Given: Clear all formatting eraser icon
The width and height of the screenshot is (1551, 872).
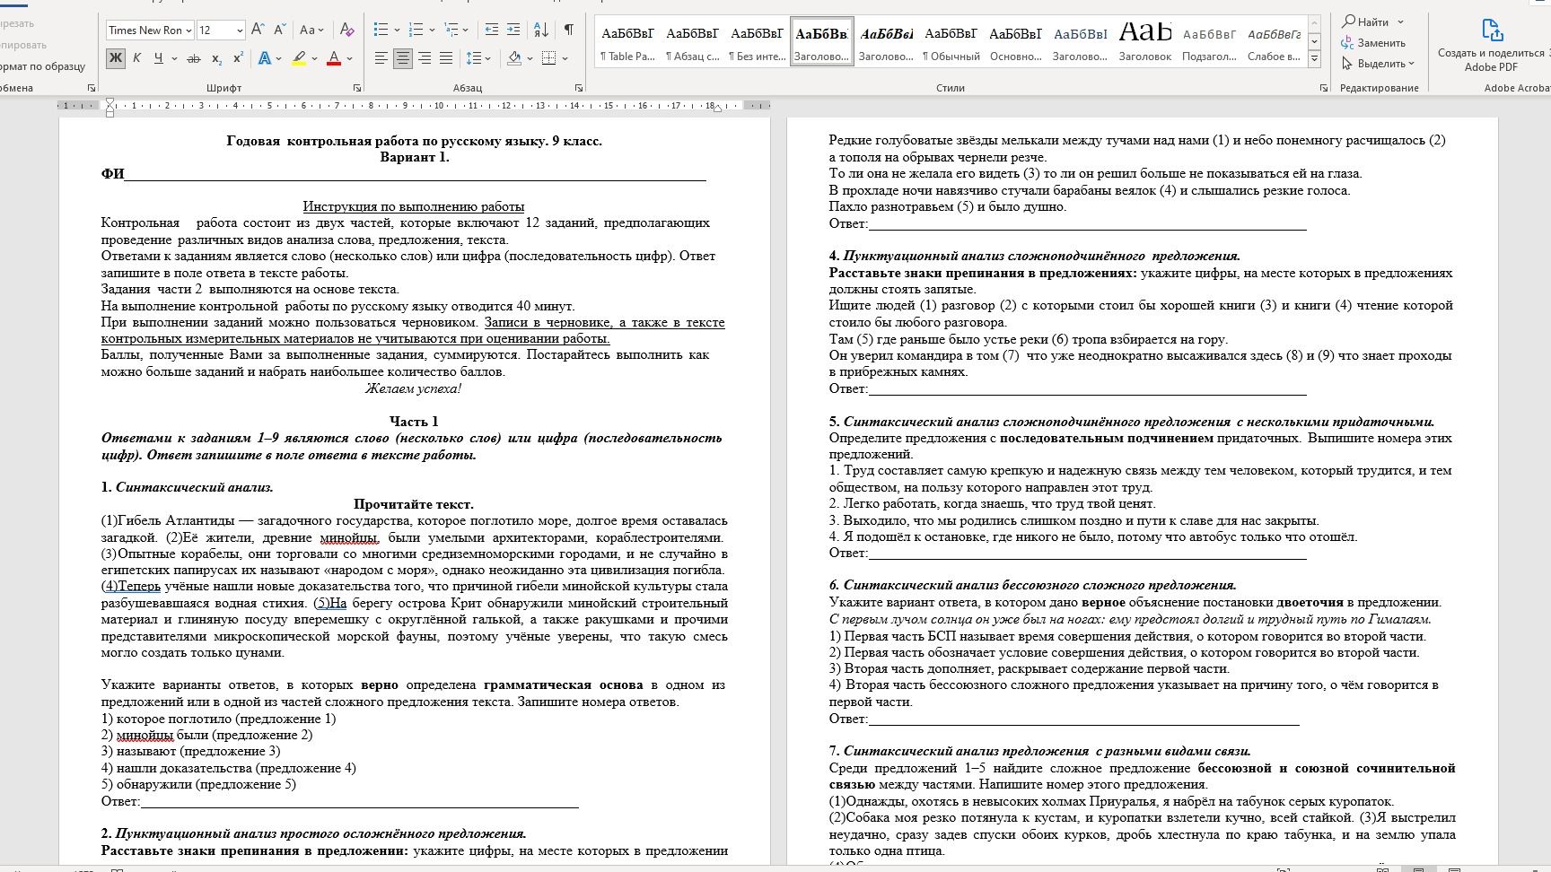Looking at the screenshot, I should (347, 30).
